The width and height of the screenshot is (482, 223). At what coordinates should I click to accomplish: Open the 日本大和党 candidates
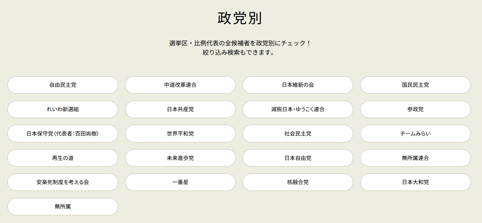point(415,182)
